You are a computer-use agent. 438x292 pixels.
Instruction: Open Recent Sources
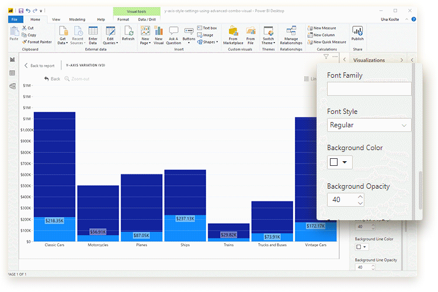pyautogui.click(x=78, y=35)
